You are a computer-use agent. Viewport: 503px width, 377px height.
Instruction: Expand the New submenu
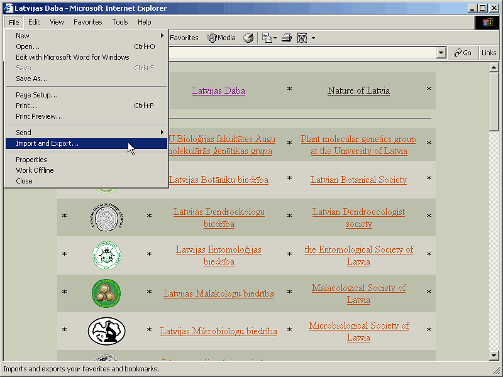click(x=86, y=36)
